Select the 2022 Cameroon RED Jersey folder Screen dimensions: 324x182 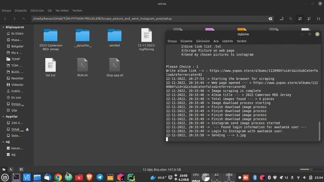(x=51, y=39)
